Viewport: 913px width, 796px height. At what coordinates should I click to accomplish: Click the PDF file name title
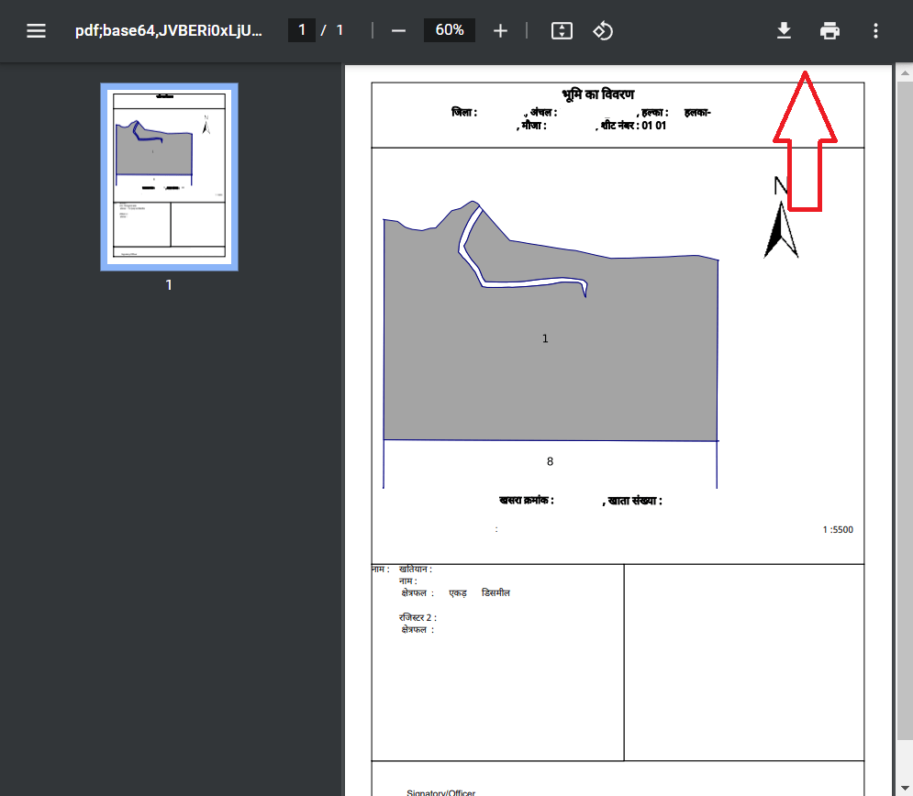pos(169,31)
